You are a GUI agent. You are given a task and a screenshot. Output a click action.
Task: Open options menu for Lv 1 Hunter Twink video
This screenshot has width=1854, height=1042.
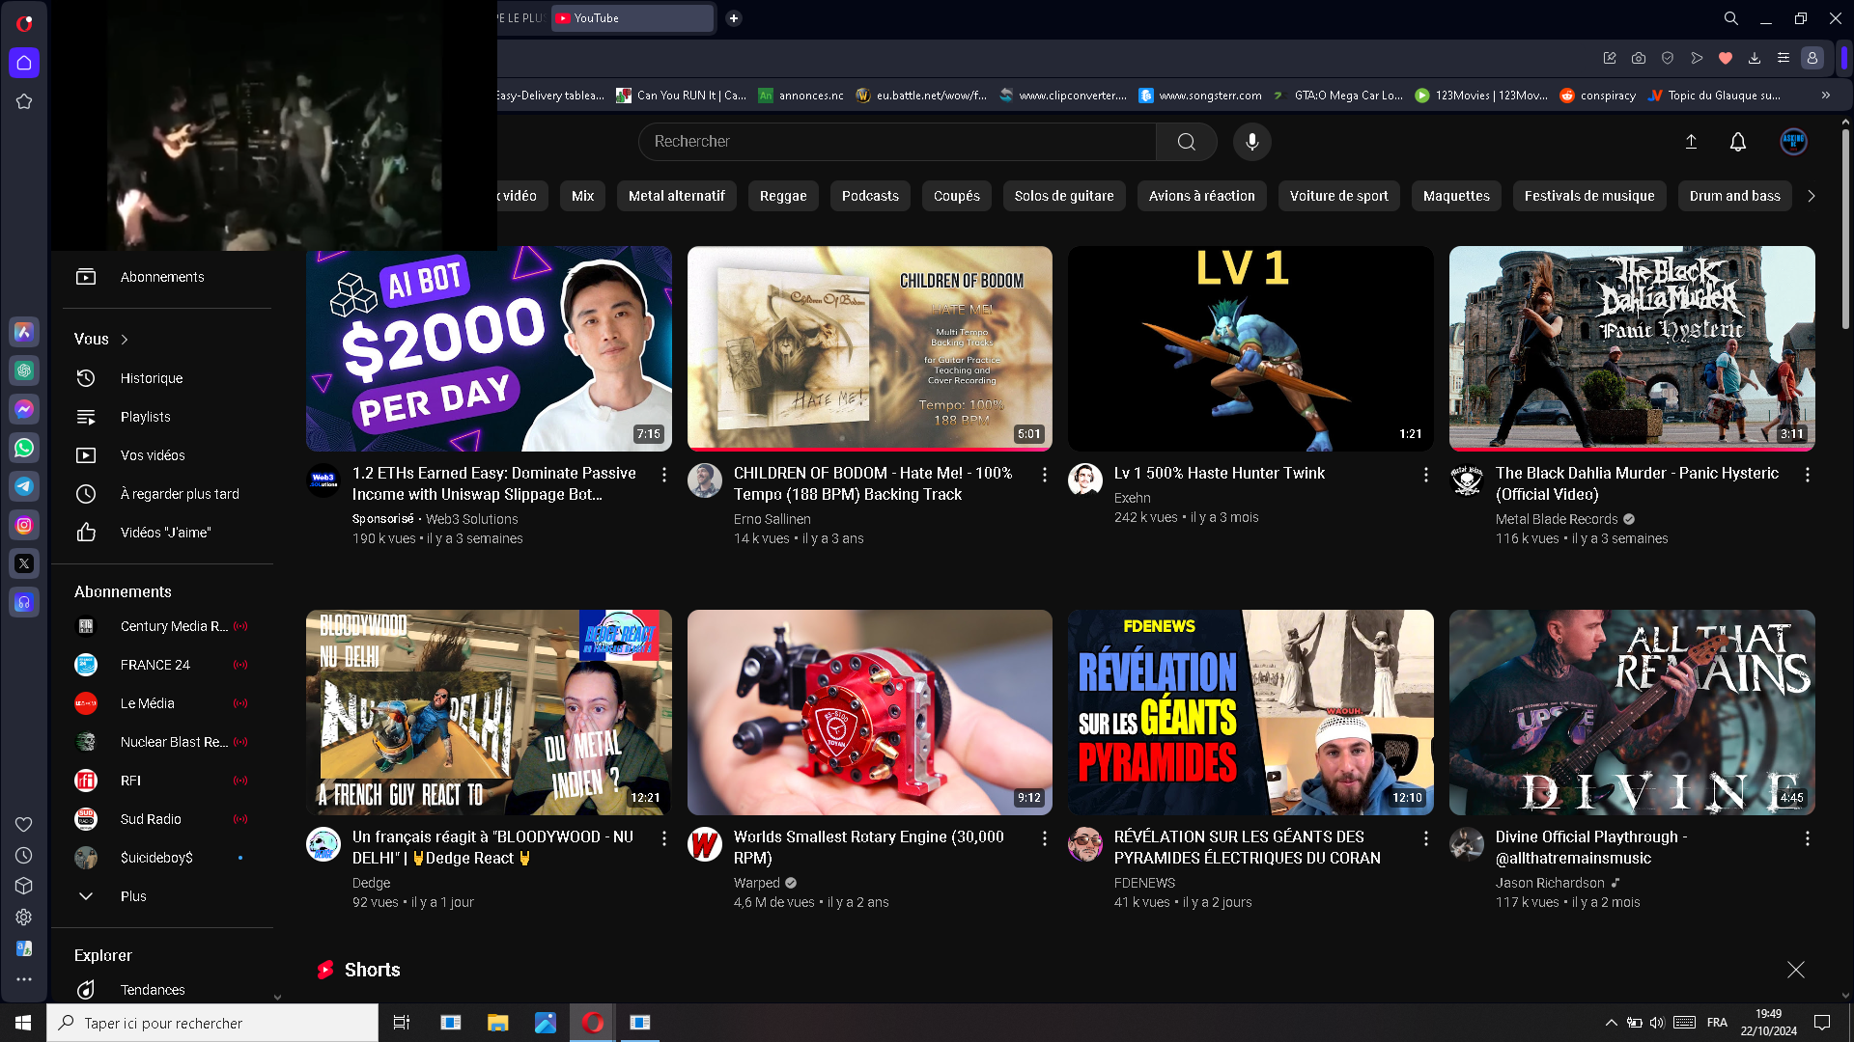pyautogui.click(x=1426, y=475)
